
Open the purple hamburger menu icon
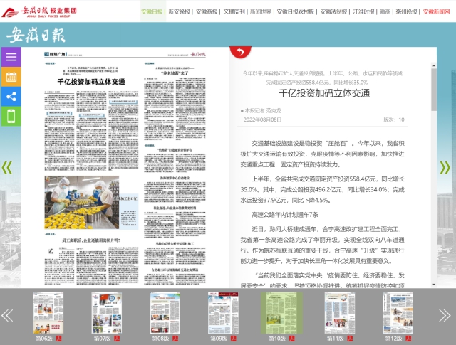pos(11,57)
